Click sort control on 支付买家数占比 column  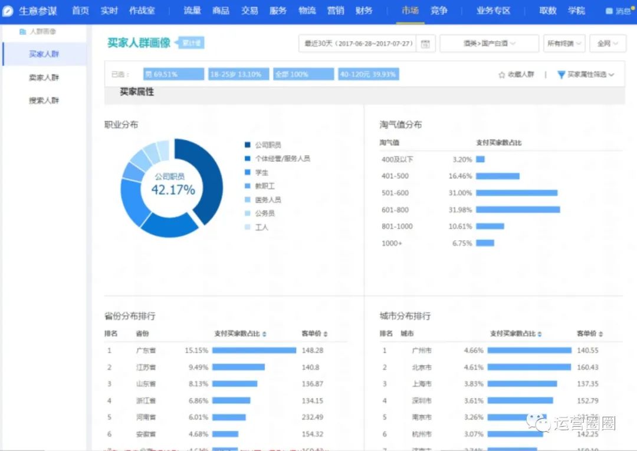(x=265, y=333)
